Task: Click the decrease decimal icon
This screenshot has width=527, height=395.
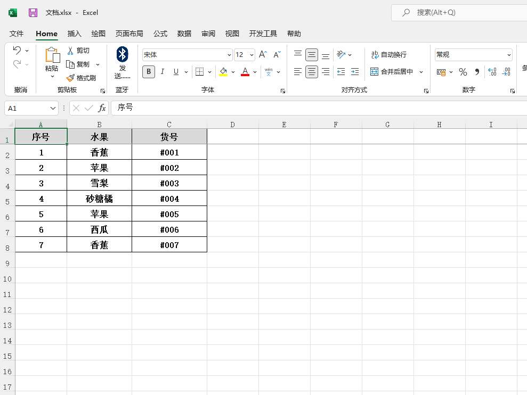Action: coord(506,72)
